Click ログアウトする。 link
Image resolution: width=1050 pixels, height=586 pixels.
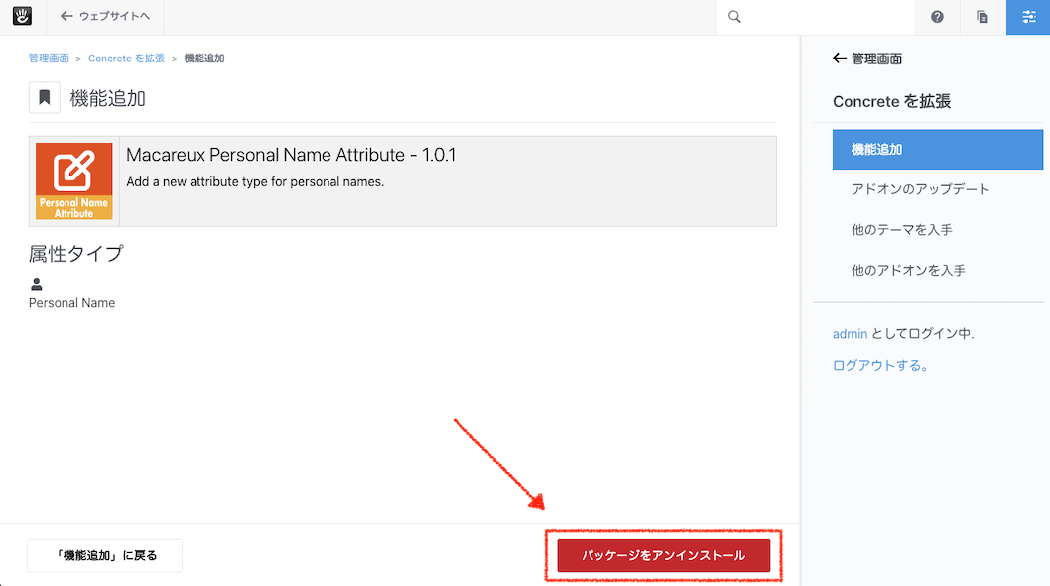(880, 365)
